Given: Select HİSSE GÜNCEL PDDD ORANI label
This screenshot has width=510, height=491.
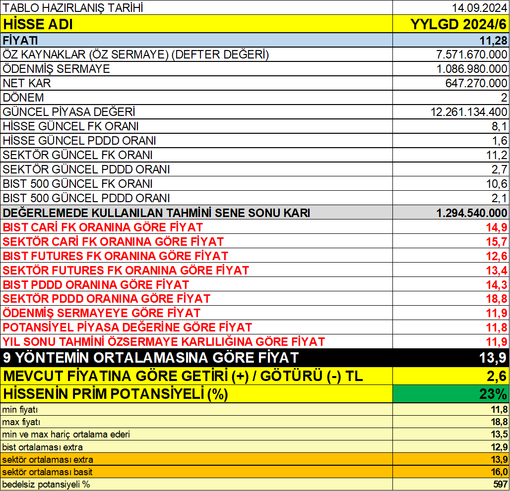Looking at the screenshot, I should [79, 141].
